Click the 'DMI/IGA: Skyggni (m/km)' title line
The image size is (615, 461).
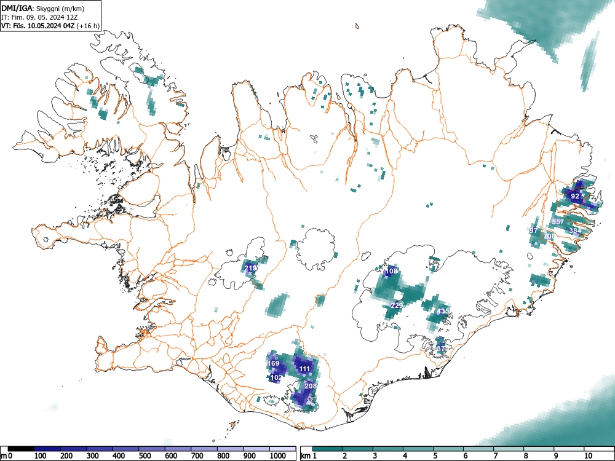43,9
